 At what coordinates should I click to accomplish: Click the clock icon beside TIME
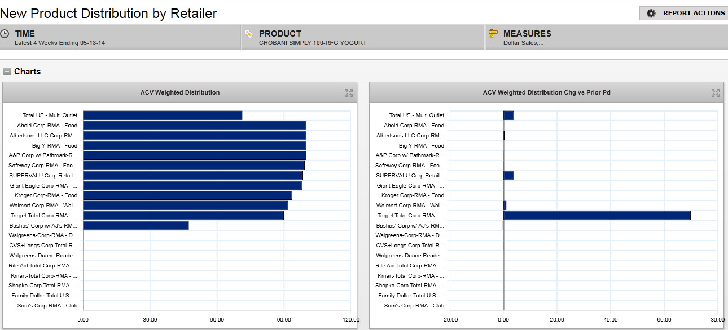(x=5, y=34)
